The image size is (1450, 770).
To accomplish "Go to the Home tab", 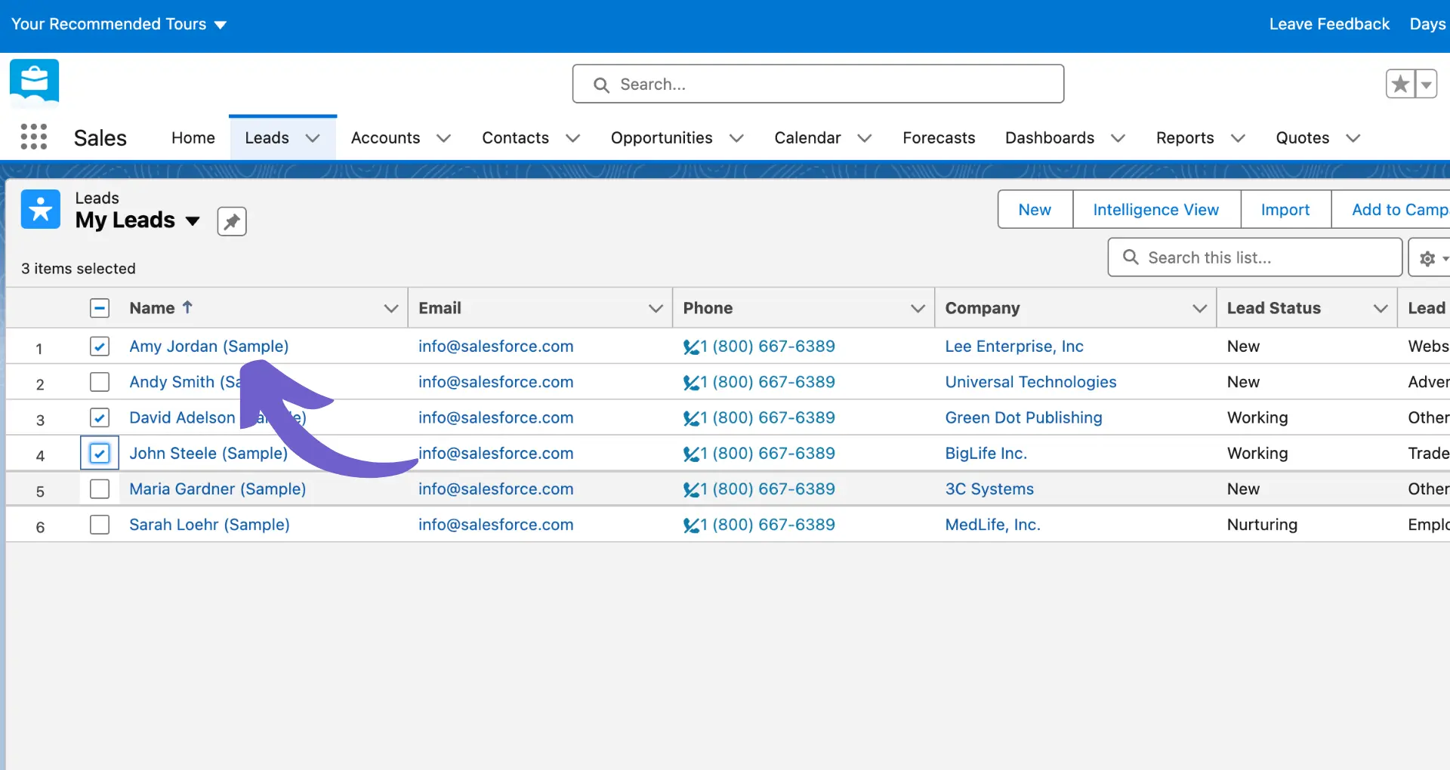I will click(x=193, y=137).
